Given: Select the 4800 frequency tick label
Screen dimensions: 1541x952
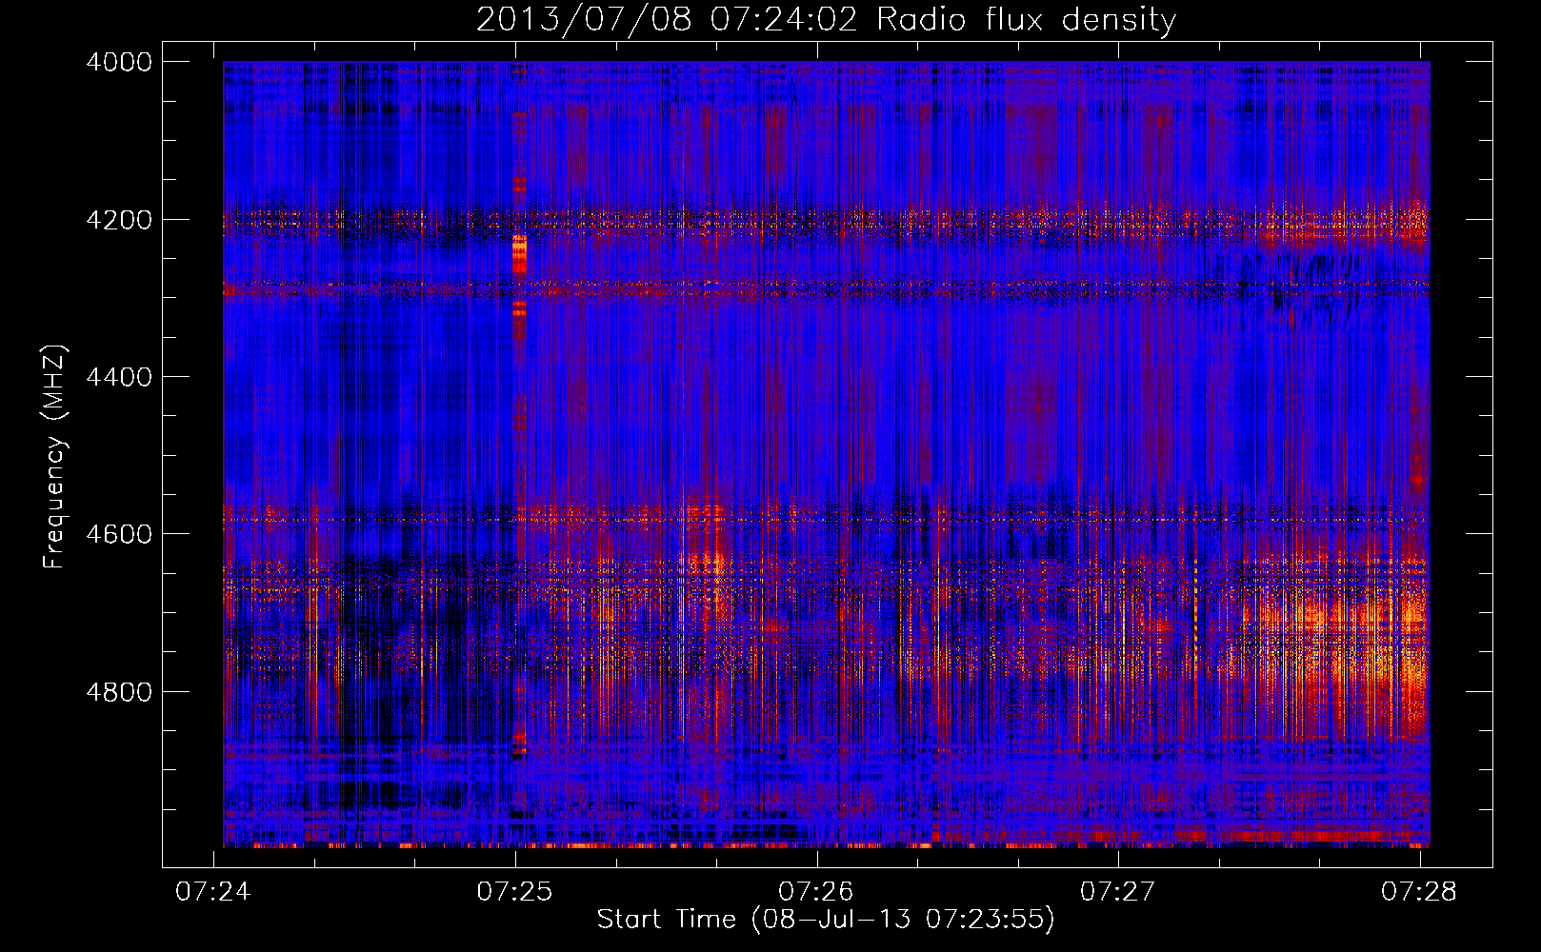Looking at the screenshot, I should tap(119, 692).
